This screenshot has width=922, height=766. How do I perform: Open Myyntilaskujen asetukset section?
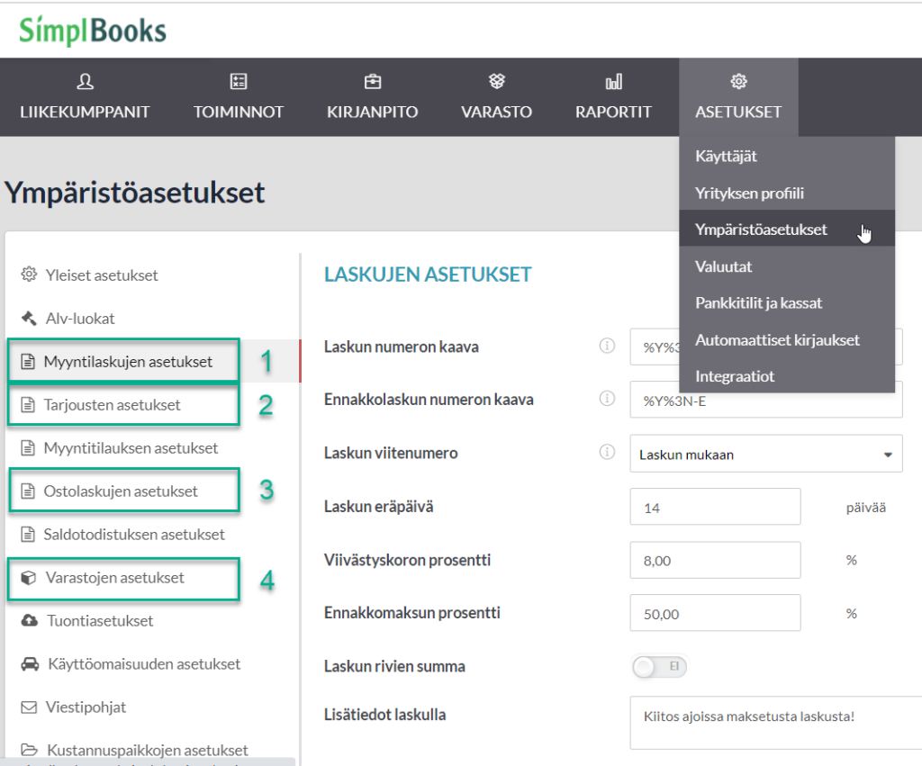pos(128,362)
